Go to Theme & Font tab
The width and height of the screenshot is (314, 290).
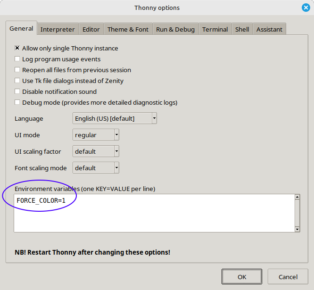tap(128, 29)
